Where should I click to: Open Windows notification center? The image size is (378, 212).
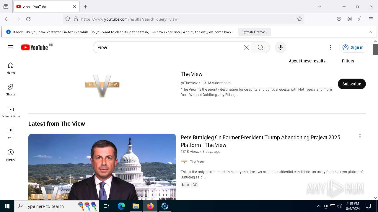368,206
